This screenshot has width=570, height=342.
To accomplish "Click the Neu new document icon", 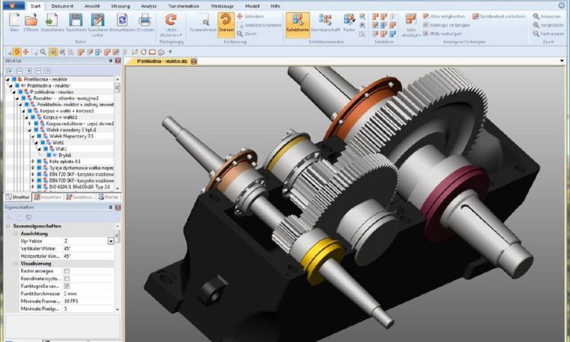I will (x=14, y=23).
